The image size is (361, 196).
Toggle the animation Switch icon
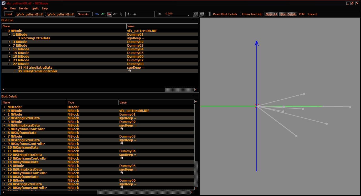coord(202,14)
